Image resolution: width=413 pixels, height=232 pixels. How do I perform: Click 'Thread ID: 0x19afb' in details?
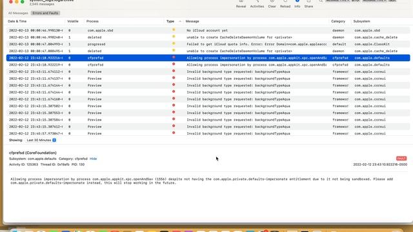pyautogui.click(x=55, y=165)
